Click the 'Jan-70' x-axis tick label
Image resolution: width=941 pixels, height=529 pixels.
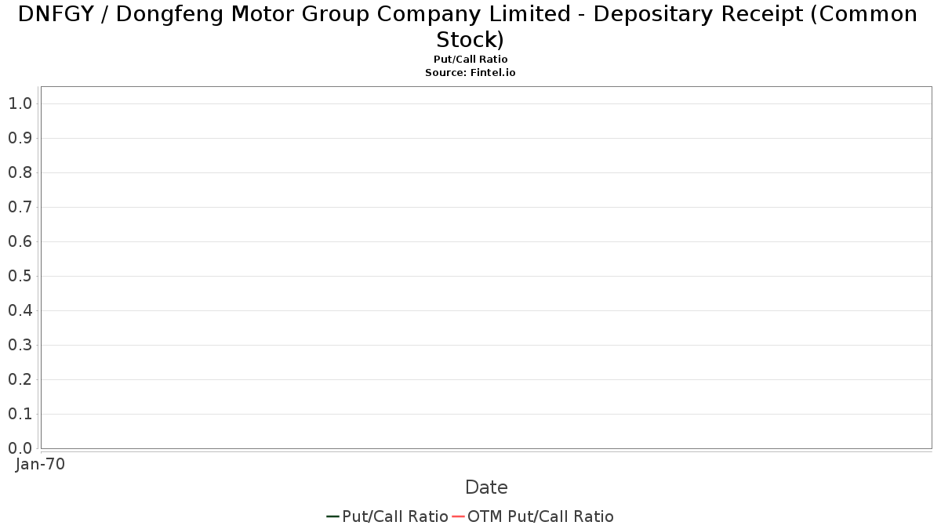(40, 464)
